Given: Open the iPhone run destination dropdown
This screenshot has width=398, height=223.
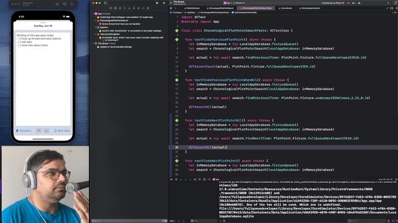Looking at the screenshot, I should coord(239,3).
